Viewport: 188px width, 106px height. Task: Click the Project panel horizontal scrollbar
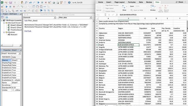tap(11, 45)
